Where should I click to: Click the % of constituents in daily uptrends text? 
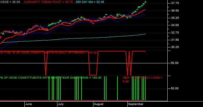[48, 53]
